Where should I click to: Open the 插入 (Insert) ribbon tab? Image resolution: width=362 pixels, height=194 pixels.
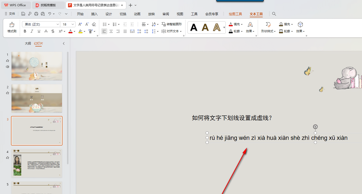pos(94,14)
